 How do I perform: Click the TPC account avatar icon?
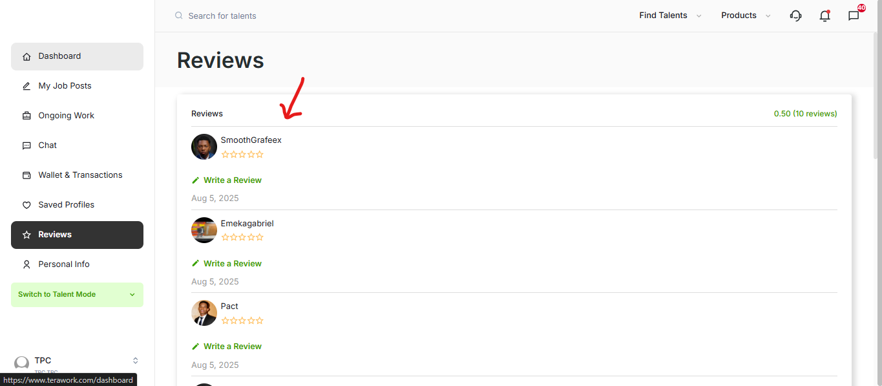22,363
